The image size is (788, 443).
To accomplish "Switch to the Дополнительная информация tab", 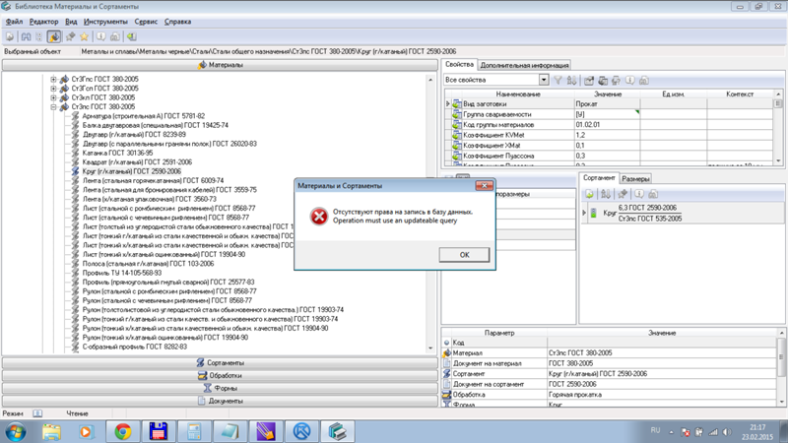I will [524, 65].
